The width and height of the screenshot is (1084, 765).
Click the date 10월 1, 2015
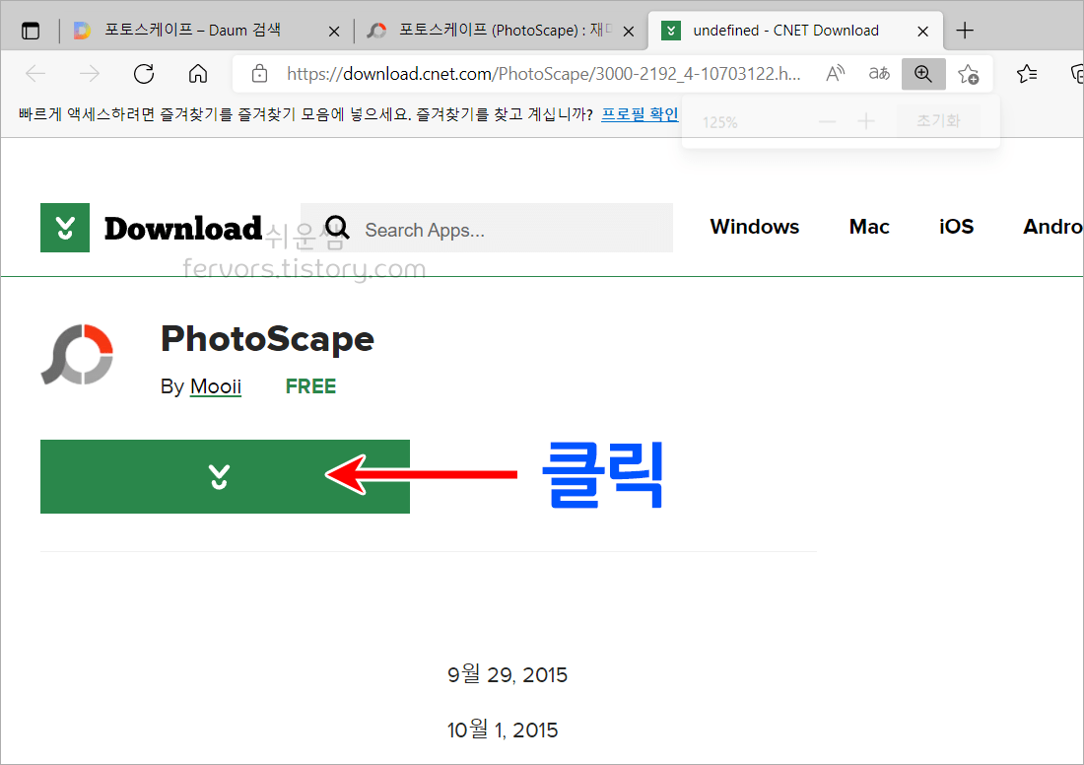pos(503,730)
